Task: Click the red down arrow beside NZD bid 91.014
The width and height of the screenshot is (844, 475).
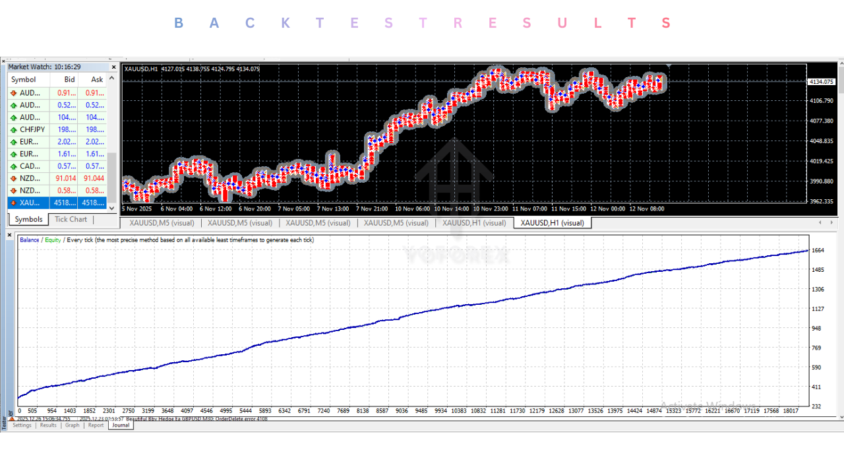Action: click(x=13, y=178)
